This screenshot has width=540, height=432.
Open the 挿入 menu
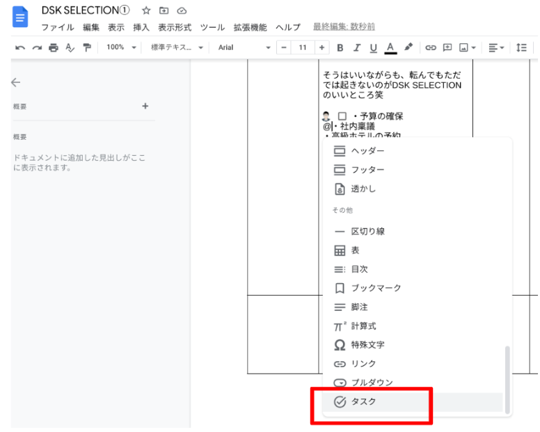(x=141, y=27)
